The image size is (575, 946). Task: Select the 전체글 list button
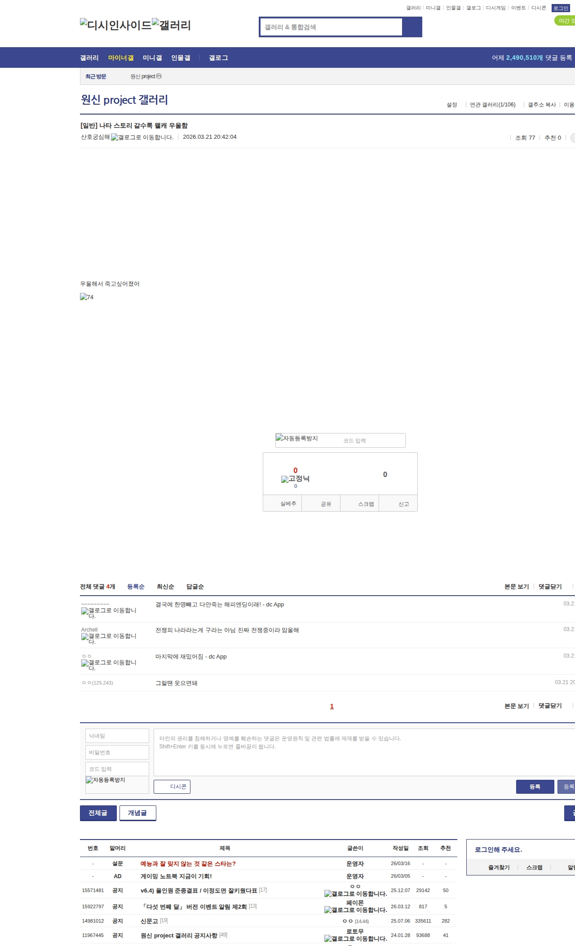coord(98,813)
